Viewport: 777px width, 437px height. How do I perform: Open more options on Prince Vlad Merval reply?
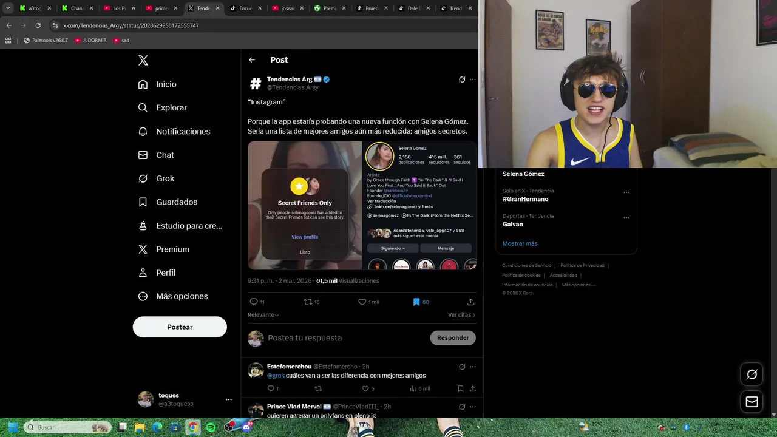473,407
